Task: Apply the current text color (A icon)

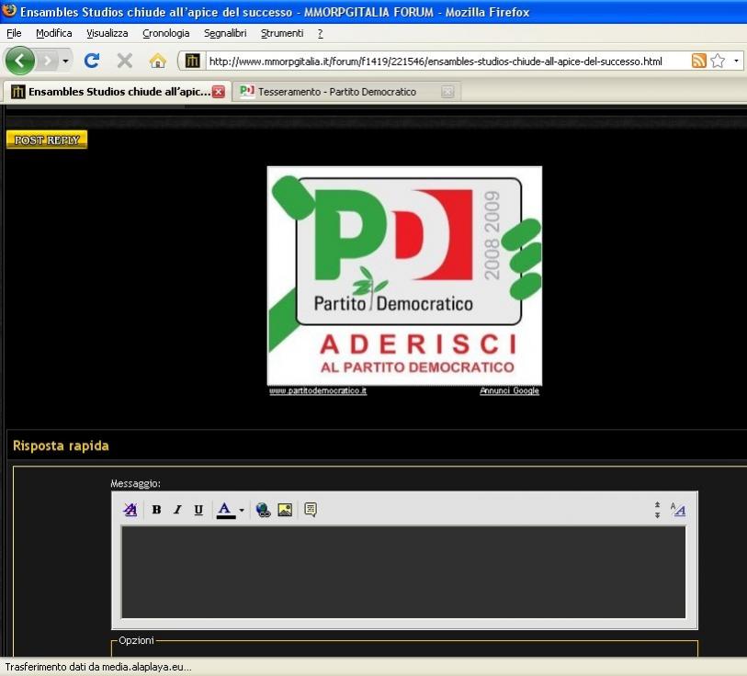Action: pos(226,510)
